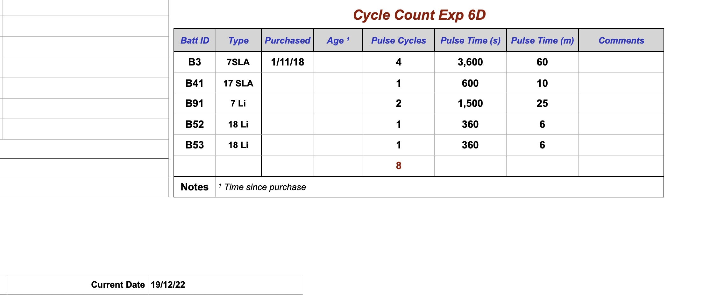Click the 'Time since purchase' footnote
The image size is (710, 295).
262,187
